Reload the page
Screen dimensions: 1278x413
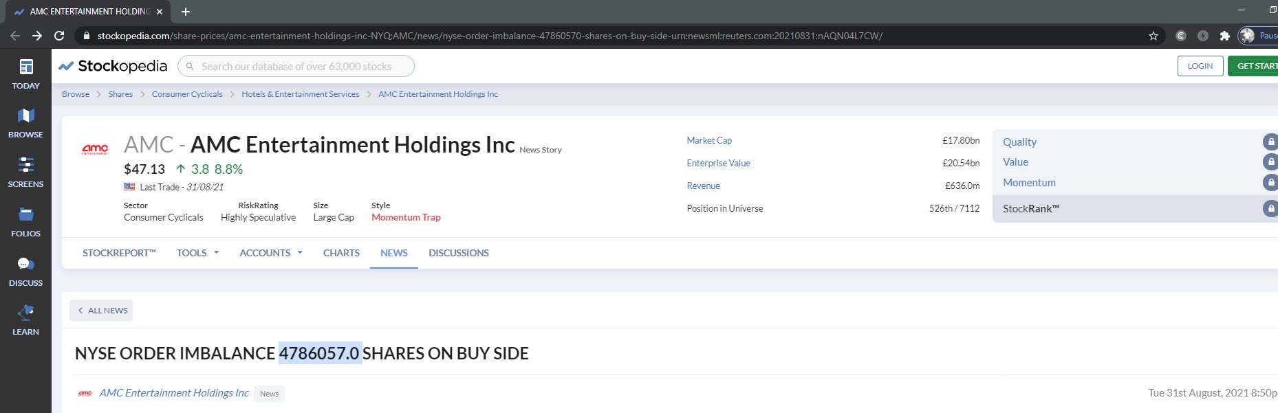59,36
